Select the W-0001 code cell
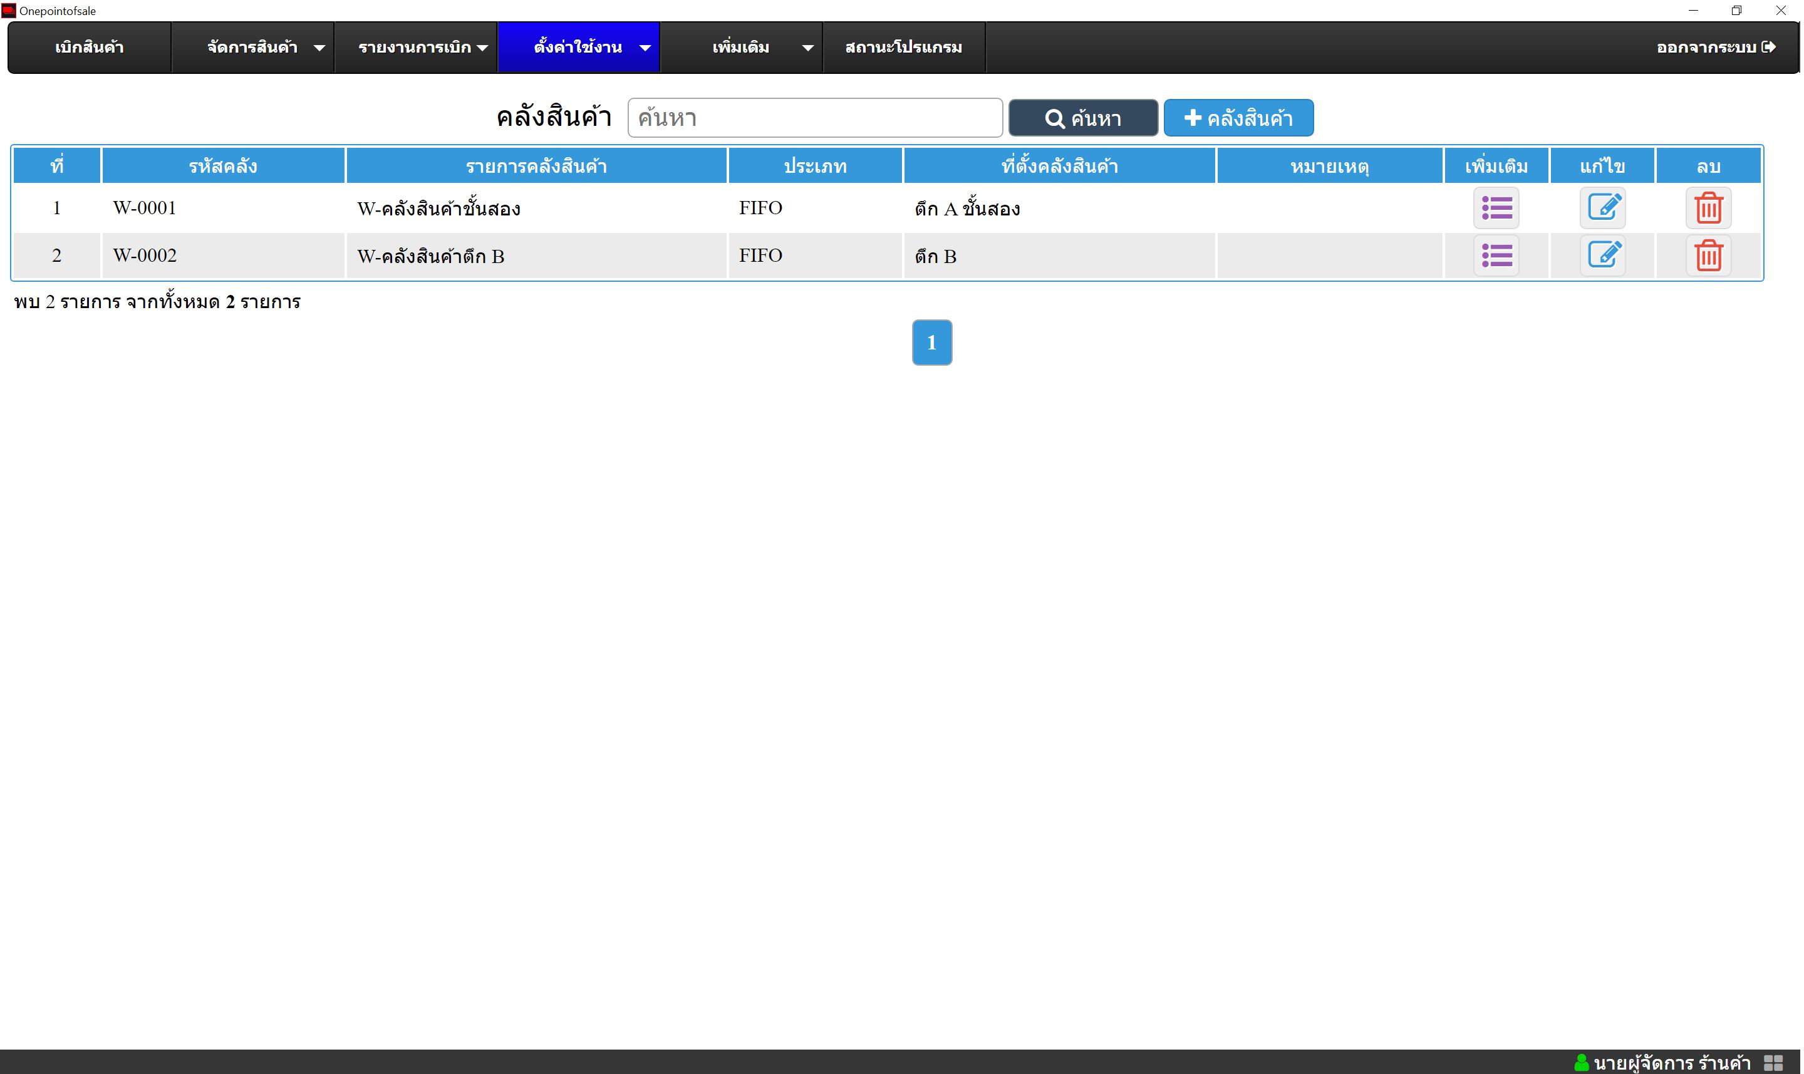Image resolution: width=1804 pixels, height=1074 pixels. pyautogui.click(x=223, y=209)
